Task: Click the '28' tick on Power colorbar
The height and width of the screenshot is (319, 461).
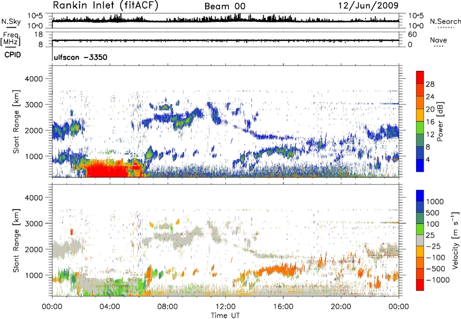Action: pos(430,84)
